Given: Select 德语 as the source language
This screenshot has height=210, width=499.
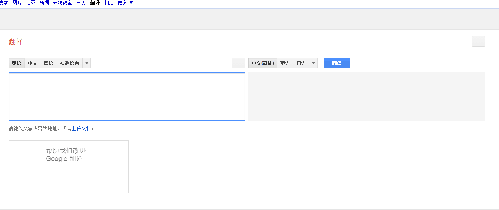Looking at the screenshot, I should 48,63.
